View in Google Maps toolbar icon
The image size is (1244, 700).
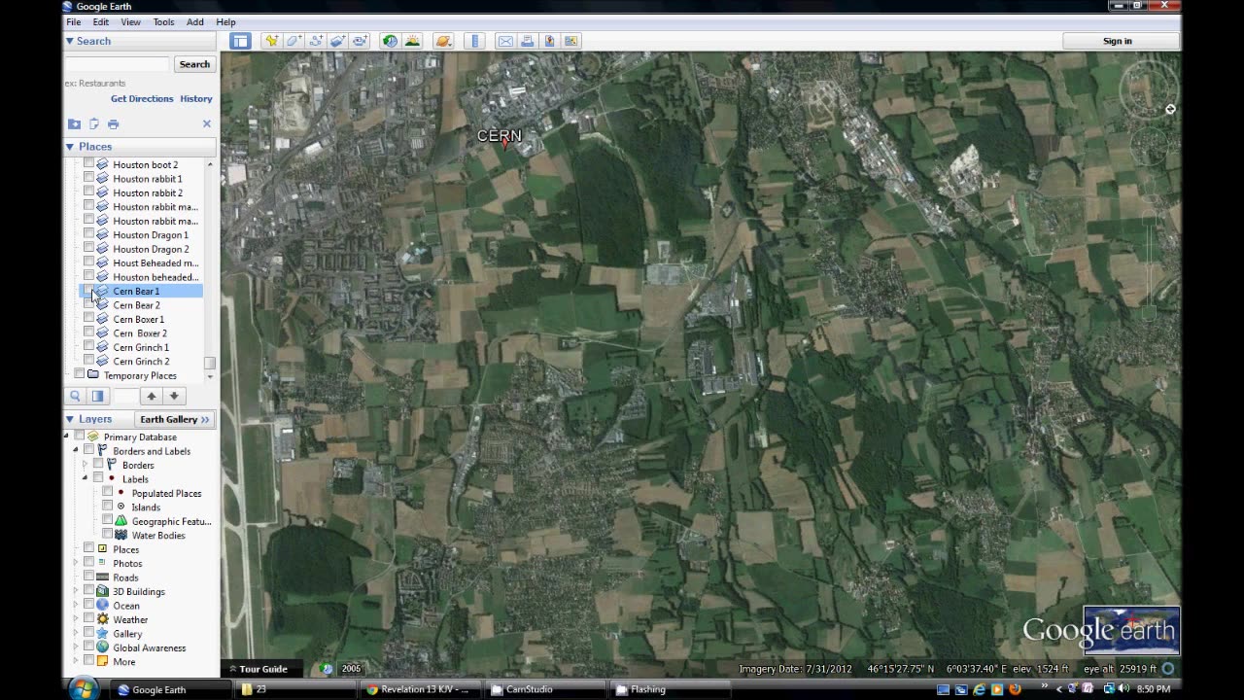(549, 41)
